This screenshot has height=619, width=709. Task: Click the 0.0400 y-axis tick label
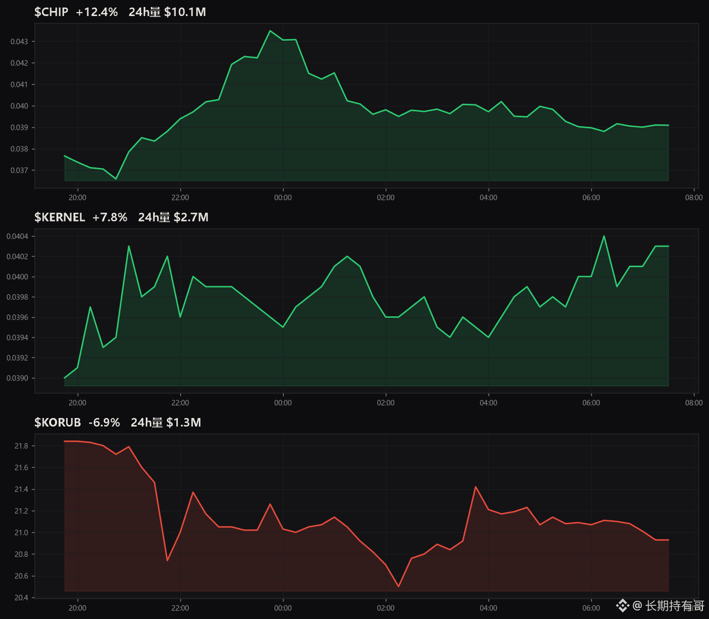(17, 277)
